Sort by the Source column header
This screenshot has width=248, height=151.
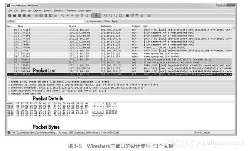pyautogui.click(x=73, y=26)
